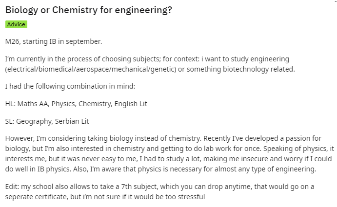Click the green Advice flair tag
Screen dimensions: 337x207
click(16, 24)
